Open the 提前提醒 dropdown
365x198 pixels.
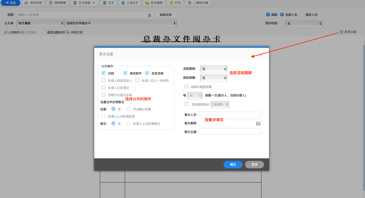point(214,78)
